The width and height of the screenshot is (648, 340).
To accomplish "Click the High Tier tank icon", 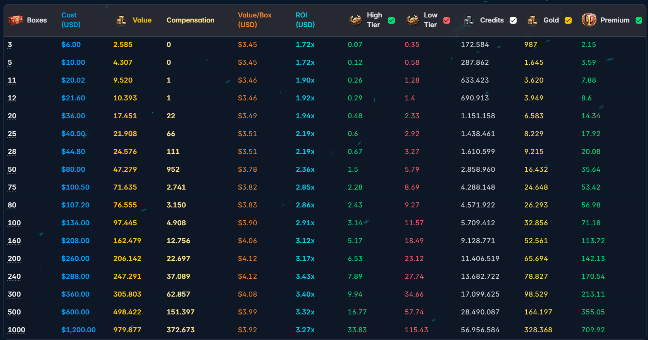I will tap(355, 20).
